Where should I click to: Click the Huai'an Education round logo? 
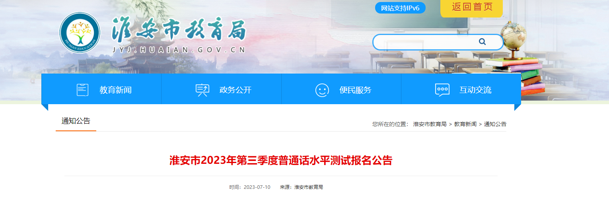[x=80, y=32]
